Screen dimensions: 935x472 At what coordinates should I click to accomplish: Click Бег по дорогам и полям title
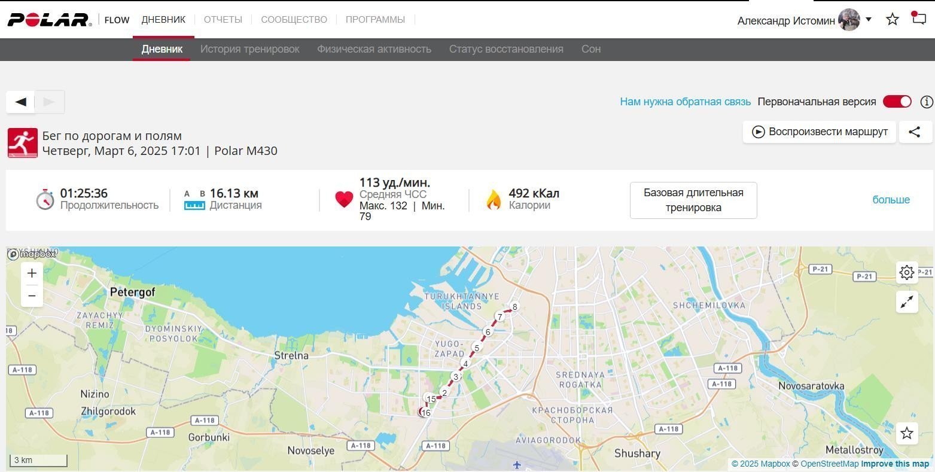click(x=112, y=136)
